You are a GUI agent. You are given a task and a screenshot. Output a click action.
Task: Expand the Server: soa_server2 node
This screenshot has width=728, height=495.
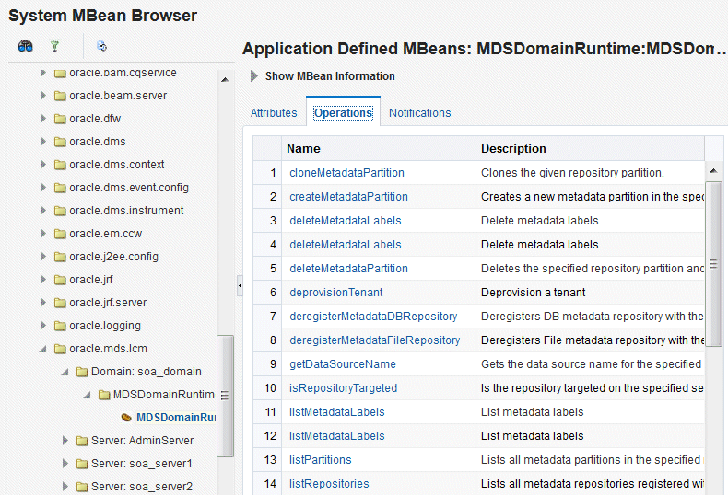pos(65,486)
